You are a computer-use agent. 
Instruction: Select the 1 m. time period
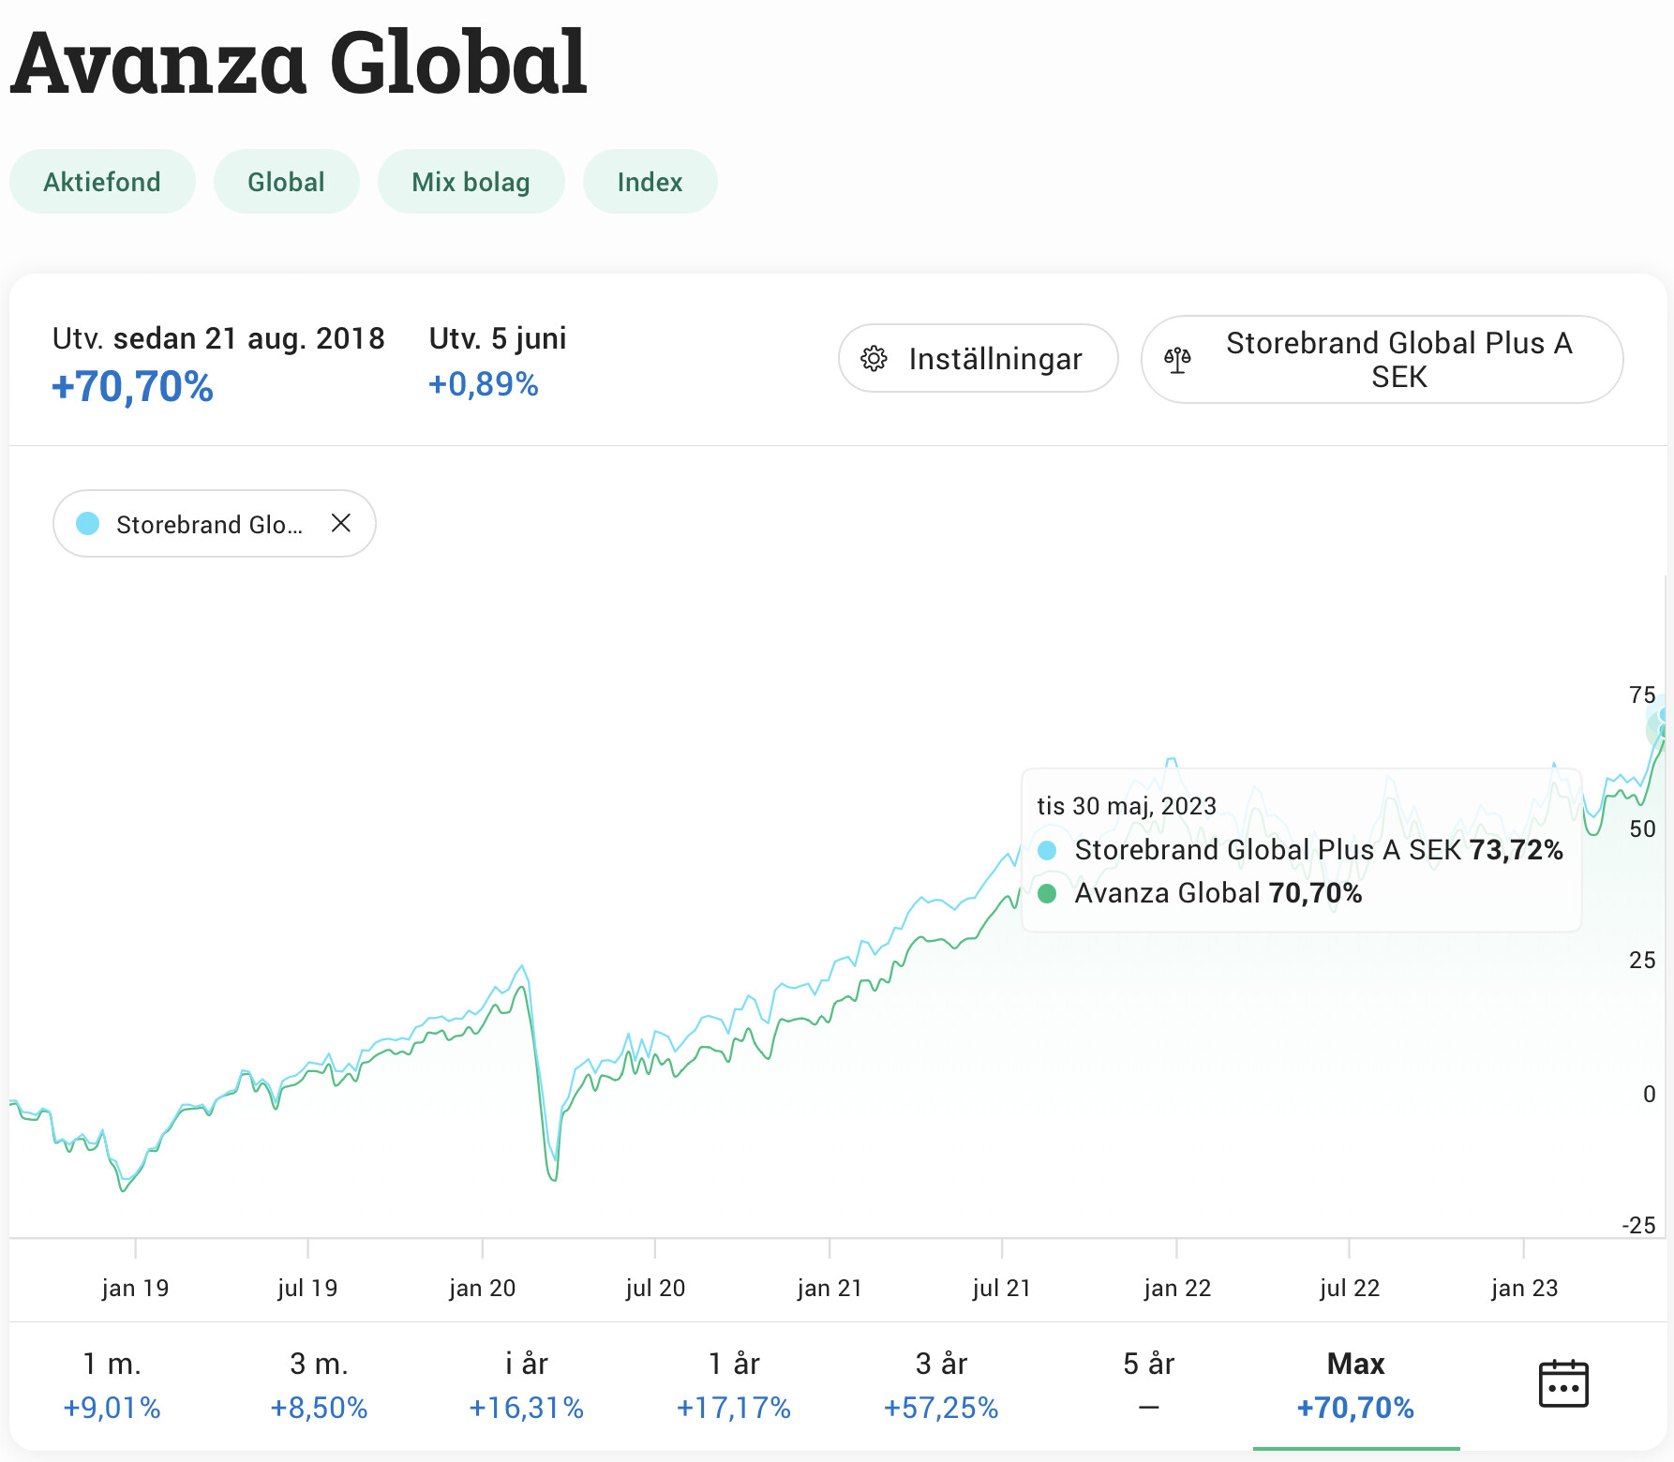[x=112, y=1385]
